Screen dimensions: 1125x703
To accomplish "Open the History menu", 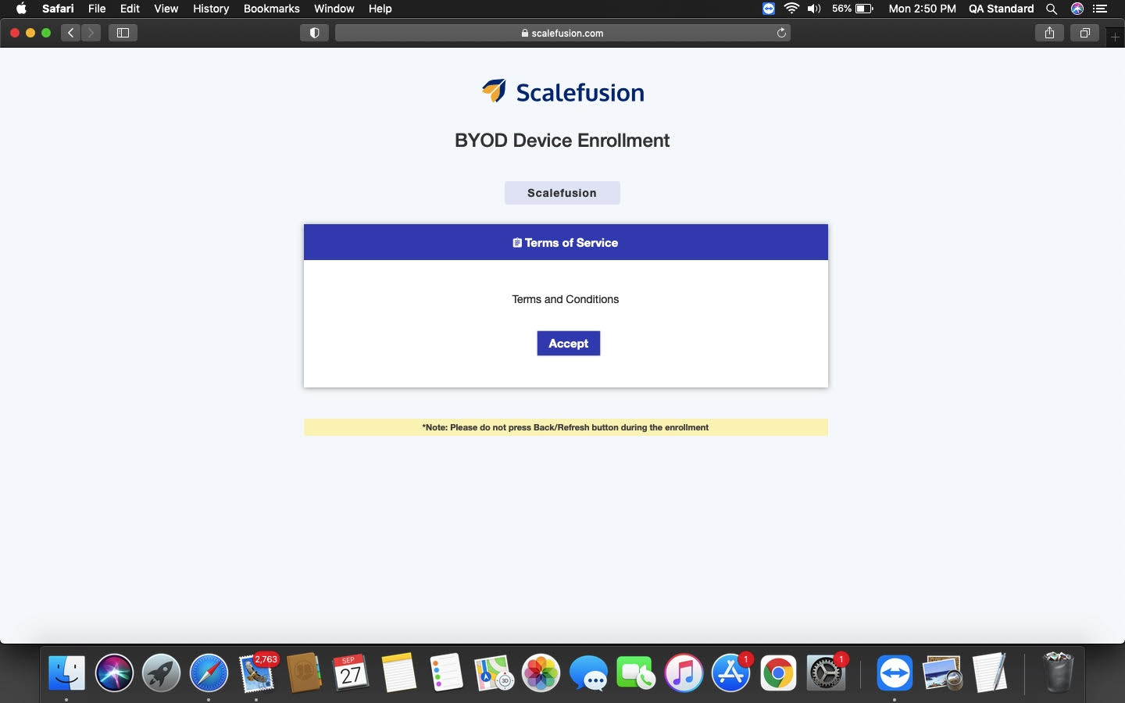I will pos(211,9).
